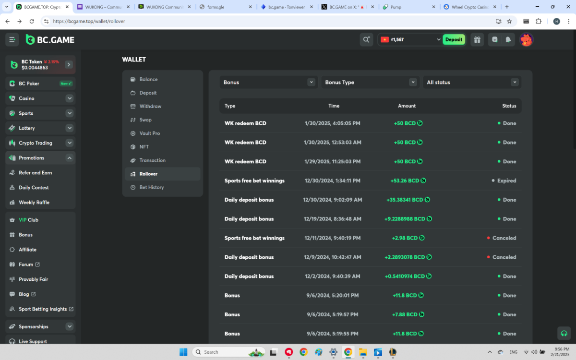Image resolution: width=576 pixels, height=360 pixels.
Task: Open the user avatar profile
Action: tap(527, 40)
